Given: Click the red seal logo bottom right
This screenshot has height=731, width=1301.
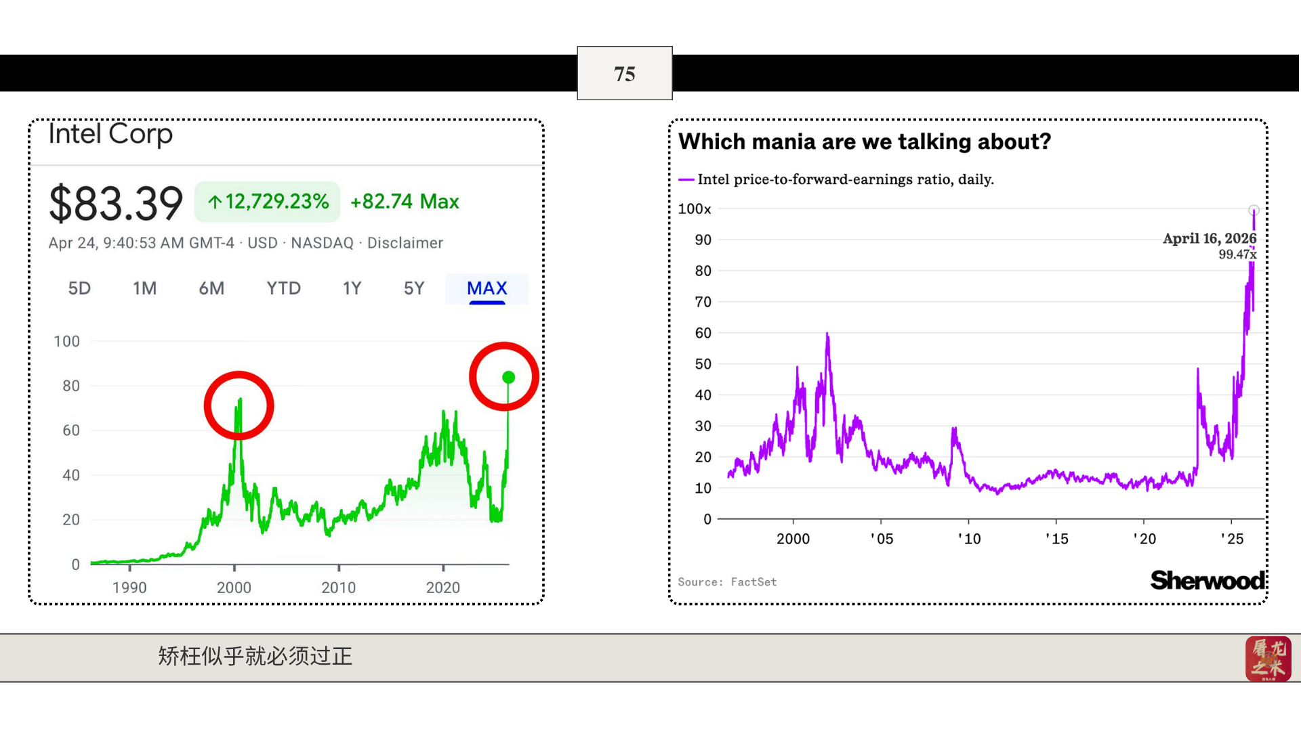Looking at the screenshot, I should click(1268, 659).
